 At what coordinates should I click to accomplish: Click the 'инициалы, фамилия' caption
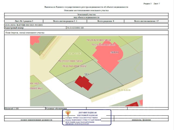pos(141,120)
